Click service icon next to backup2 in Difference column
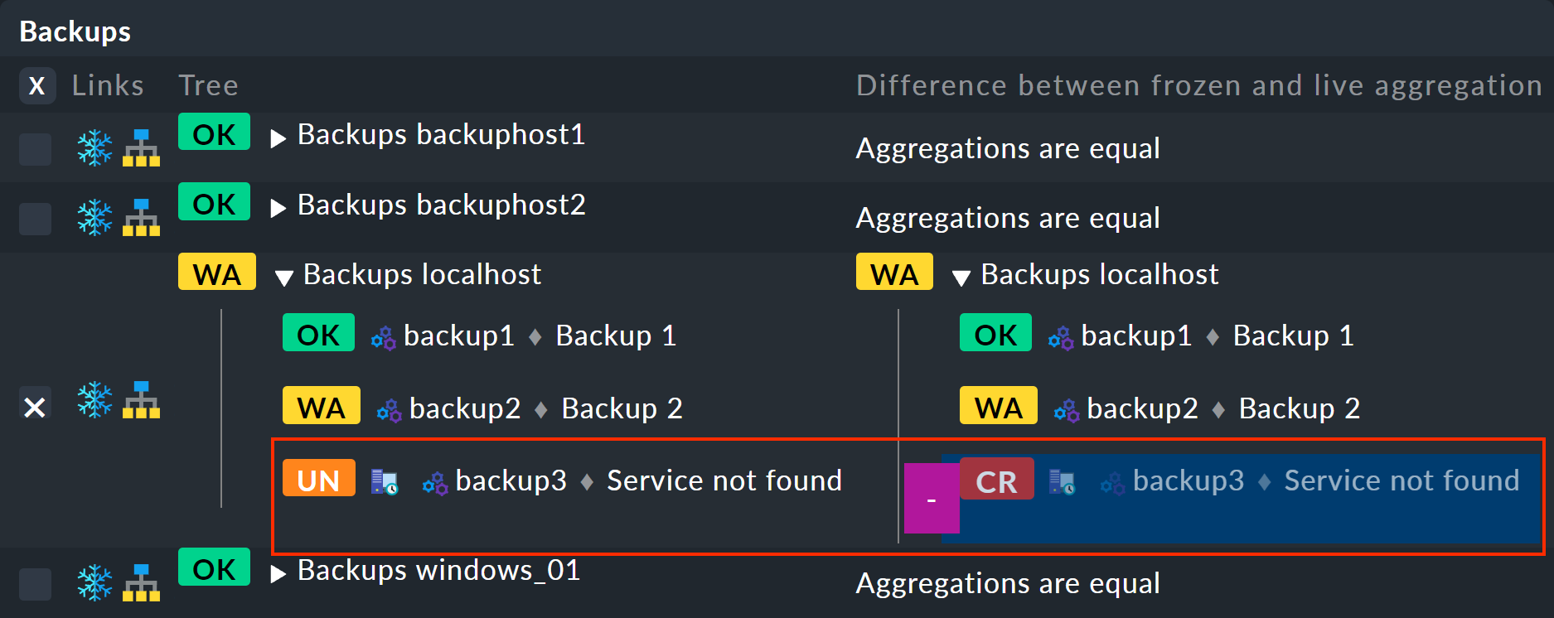The image size is (1554, 618). tap(1066, 410)
